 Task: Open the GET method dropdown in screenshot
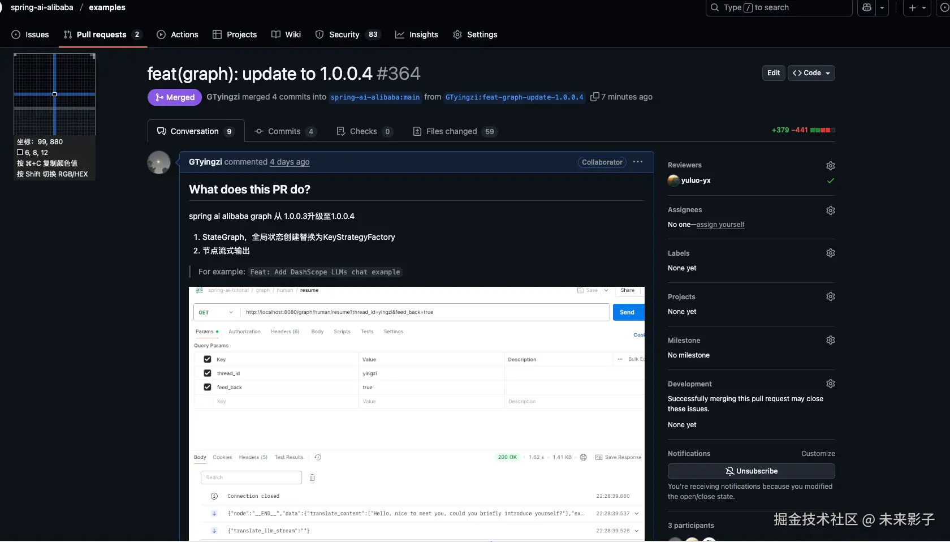217,312
